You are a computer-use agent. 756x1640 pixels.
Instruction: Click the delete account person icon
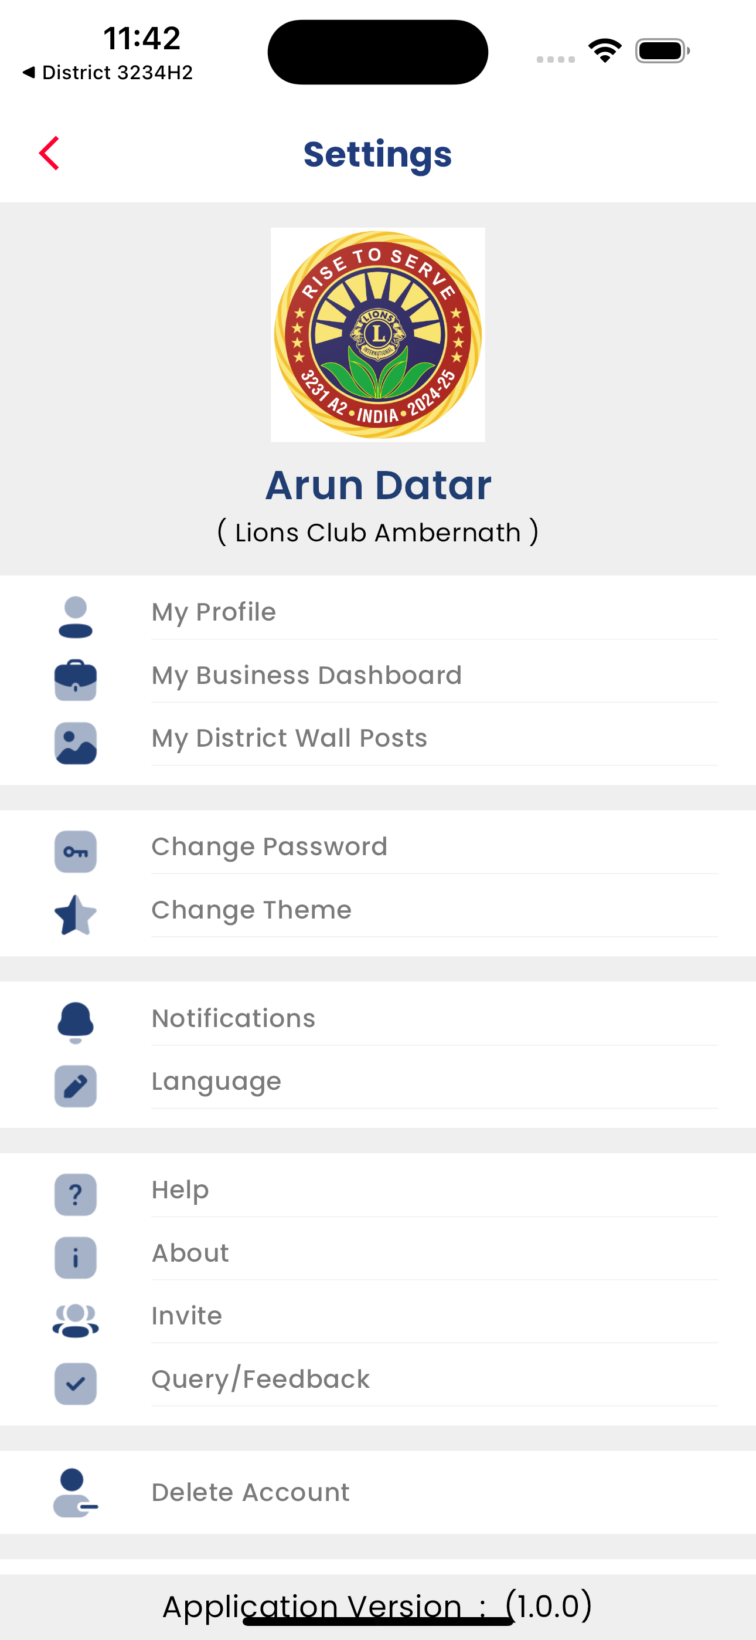(x=75, y=1493)
